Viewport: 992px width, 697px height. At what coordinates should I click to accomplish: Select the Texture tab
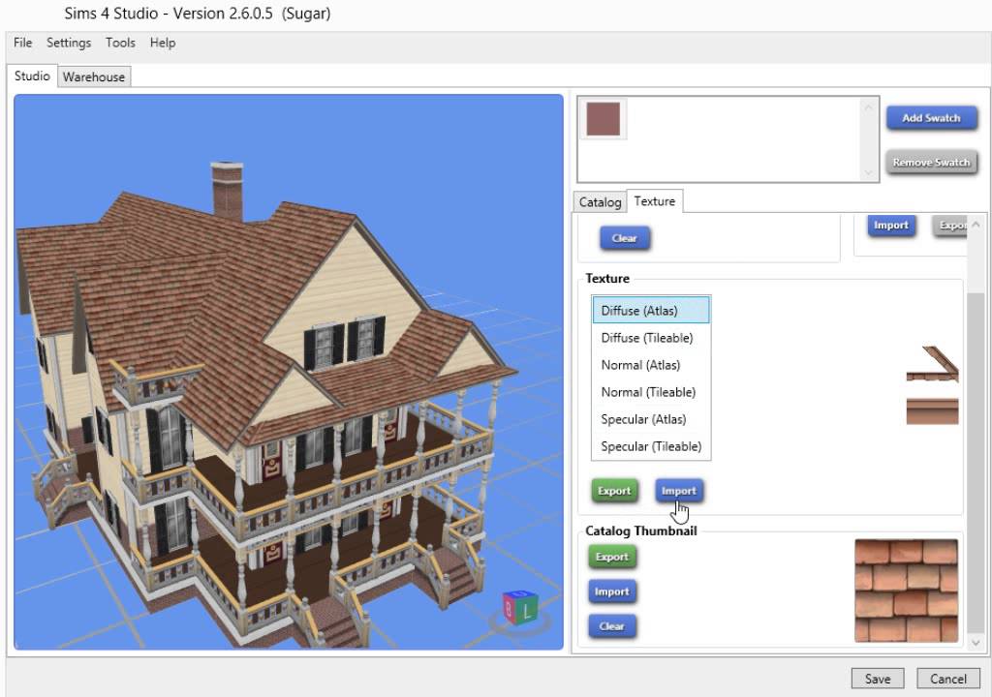click(654, 201)
